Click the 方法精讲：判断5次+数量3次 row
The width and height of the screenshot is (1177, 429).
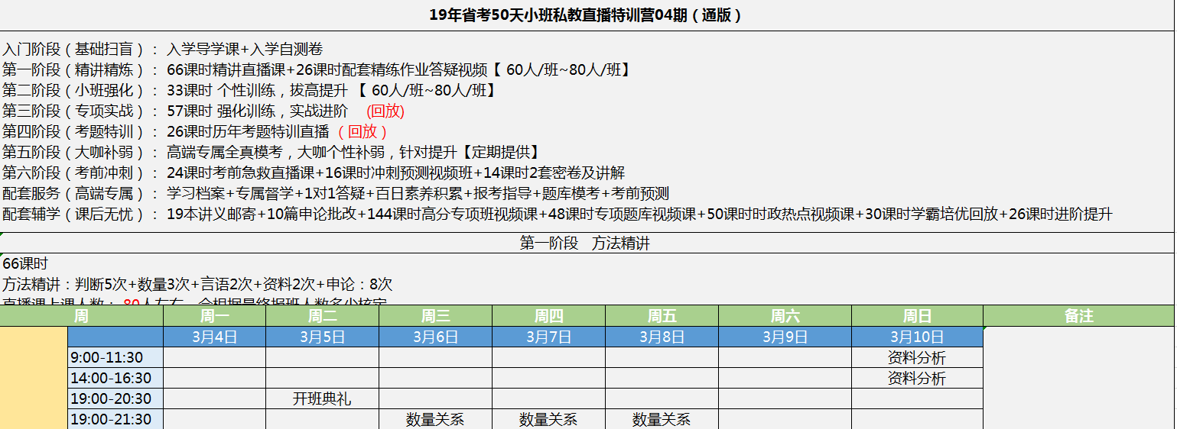pos(197,285)
